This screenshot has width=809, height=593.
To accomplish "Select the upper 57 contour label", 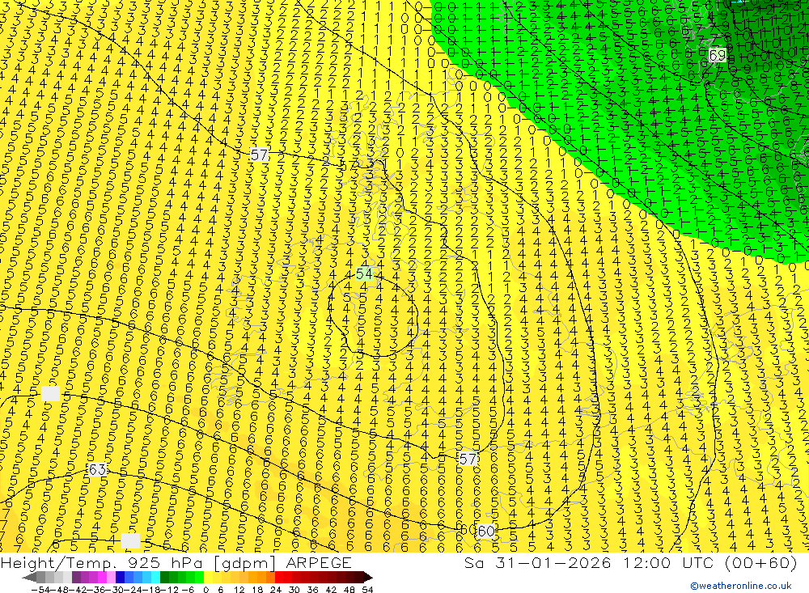I will click(259, 155).
